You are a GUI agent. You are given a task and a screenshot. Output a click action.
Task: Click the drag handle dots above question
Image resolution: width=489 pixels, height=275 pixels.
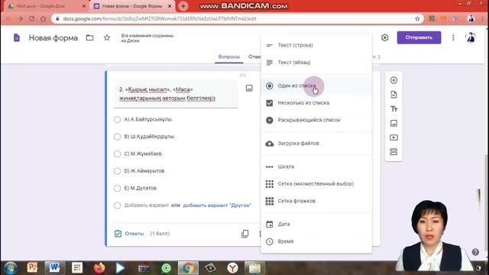point(243,75)
